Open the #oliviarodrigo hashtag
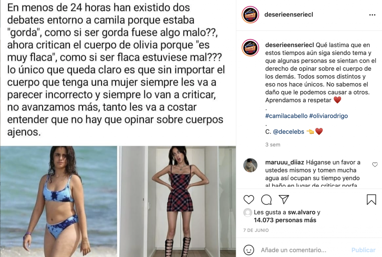This screenshot has height=257, width=382. click(328, 116)
